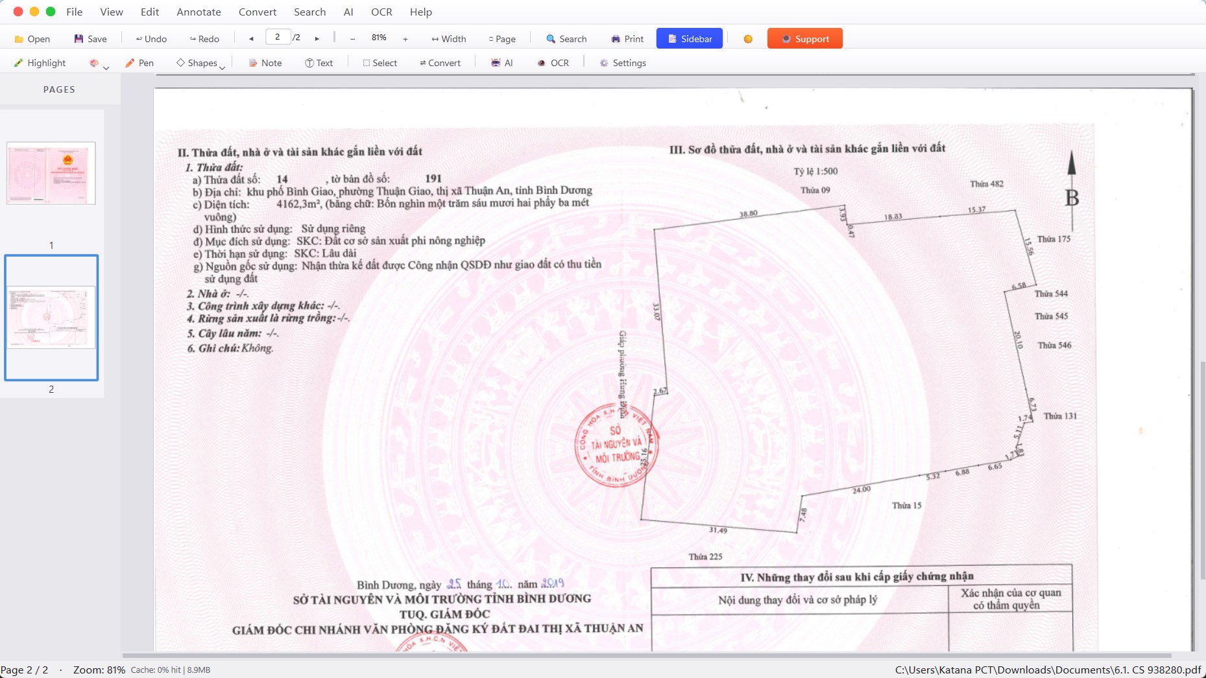This screenshot has width=1206, height=678.
Task: Select the Highlight tool
Action: pyautogui.click(x=40, y=63)
